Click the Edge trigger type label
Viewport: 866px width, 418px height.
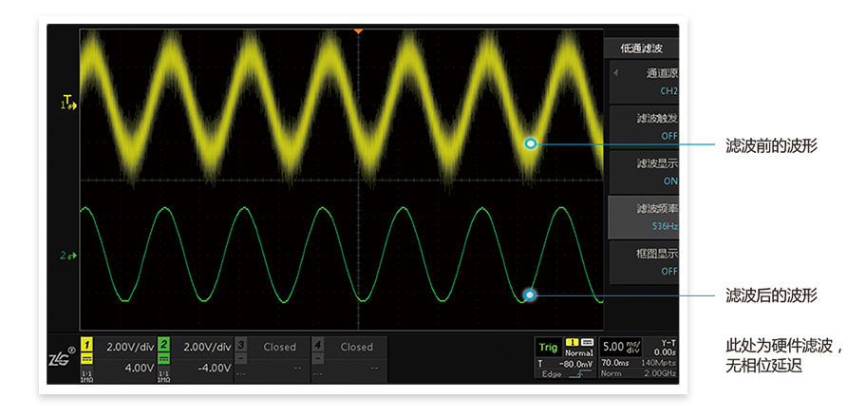point(552,374)
